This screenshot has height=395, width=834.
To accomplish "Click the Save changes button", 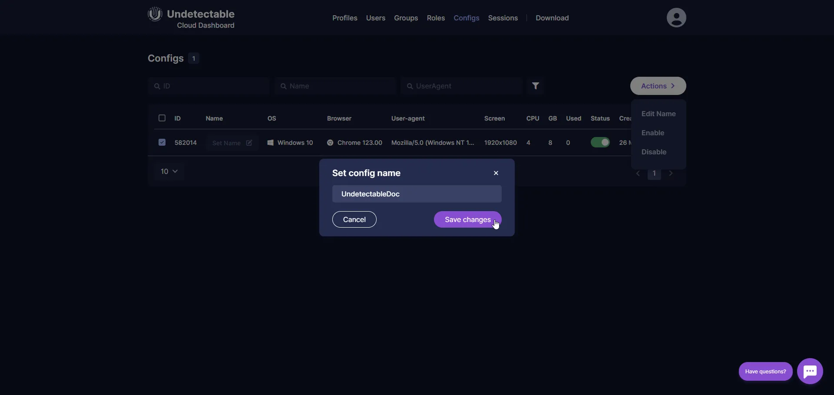I will (468, 219).
